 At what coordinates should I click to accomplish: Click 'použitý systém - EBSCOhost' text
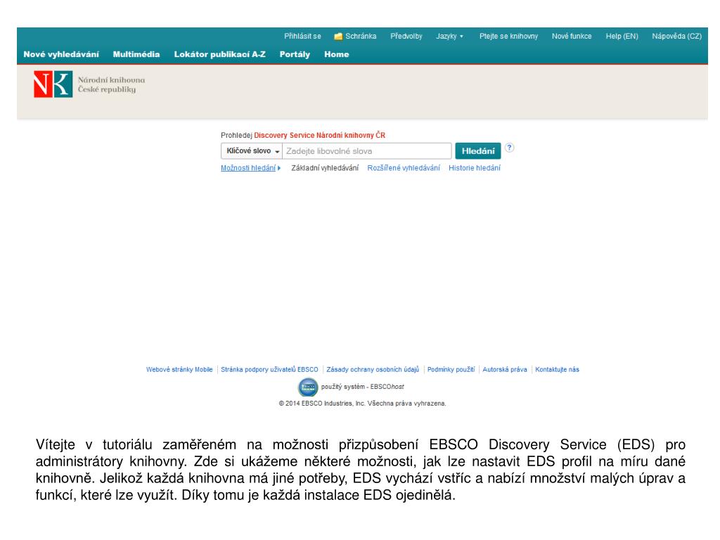pyautogui.click(x=362, y=387)
